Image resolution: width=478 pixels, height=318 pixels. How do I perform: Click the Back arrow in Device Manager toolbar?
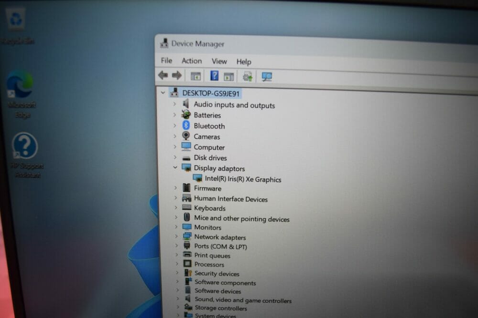click(x=163, y=75)
